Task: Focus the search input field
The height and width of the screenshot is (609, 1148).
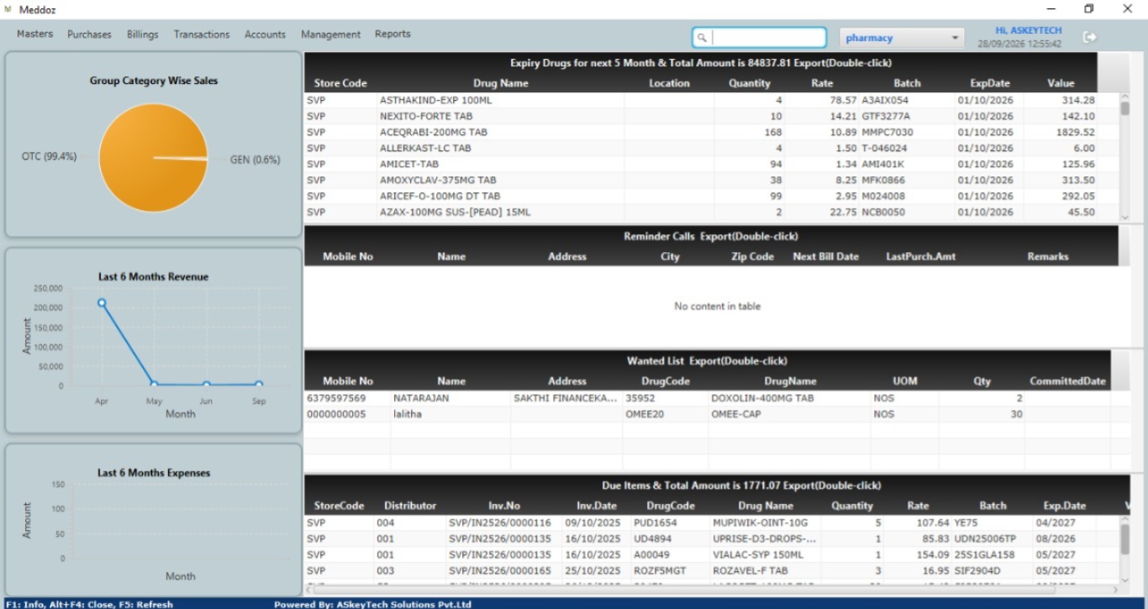Action: pos(760,38)
